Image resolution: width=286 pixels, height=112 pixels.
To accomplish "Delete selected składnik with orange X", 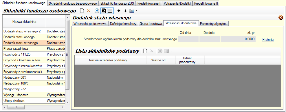I will pyautogui.click(x=89, y=11).
